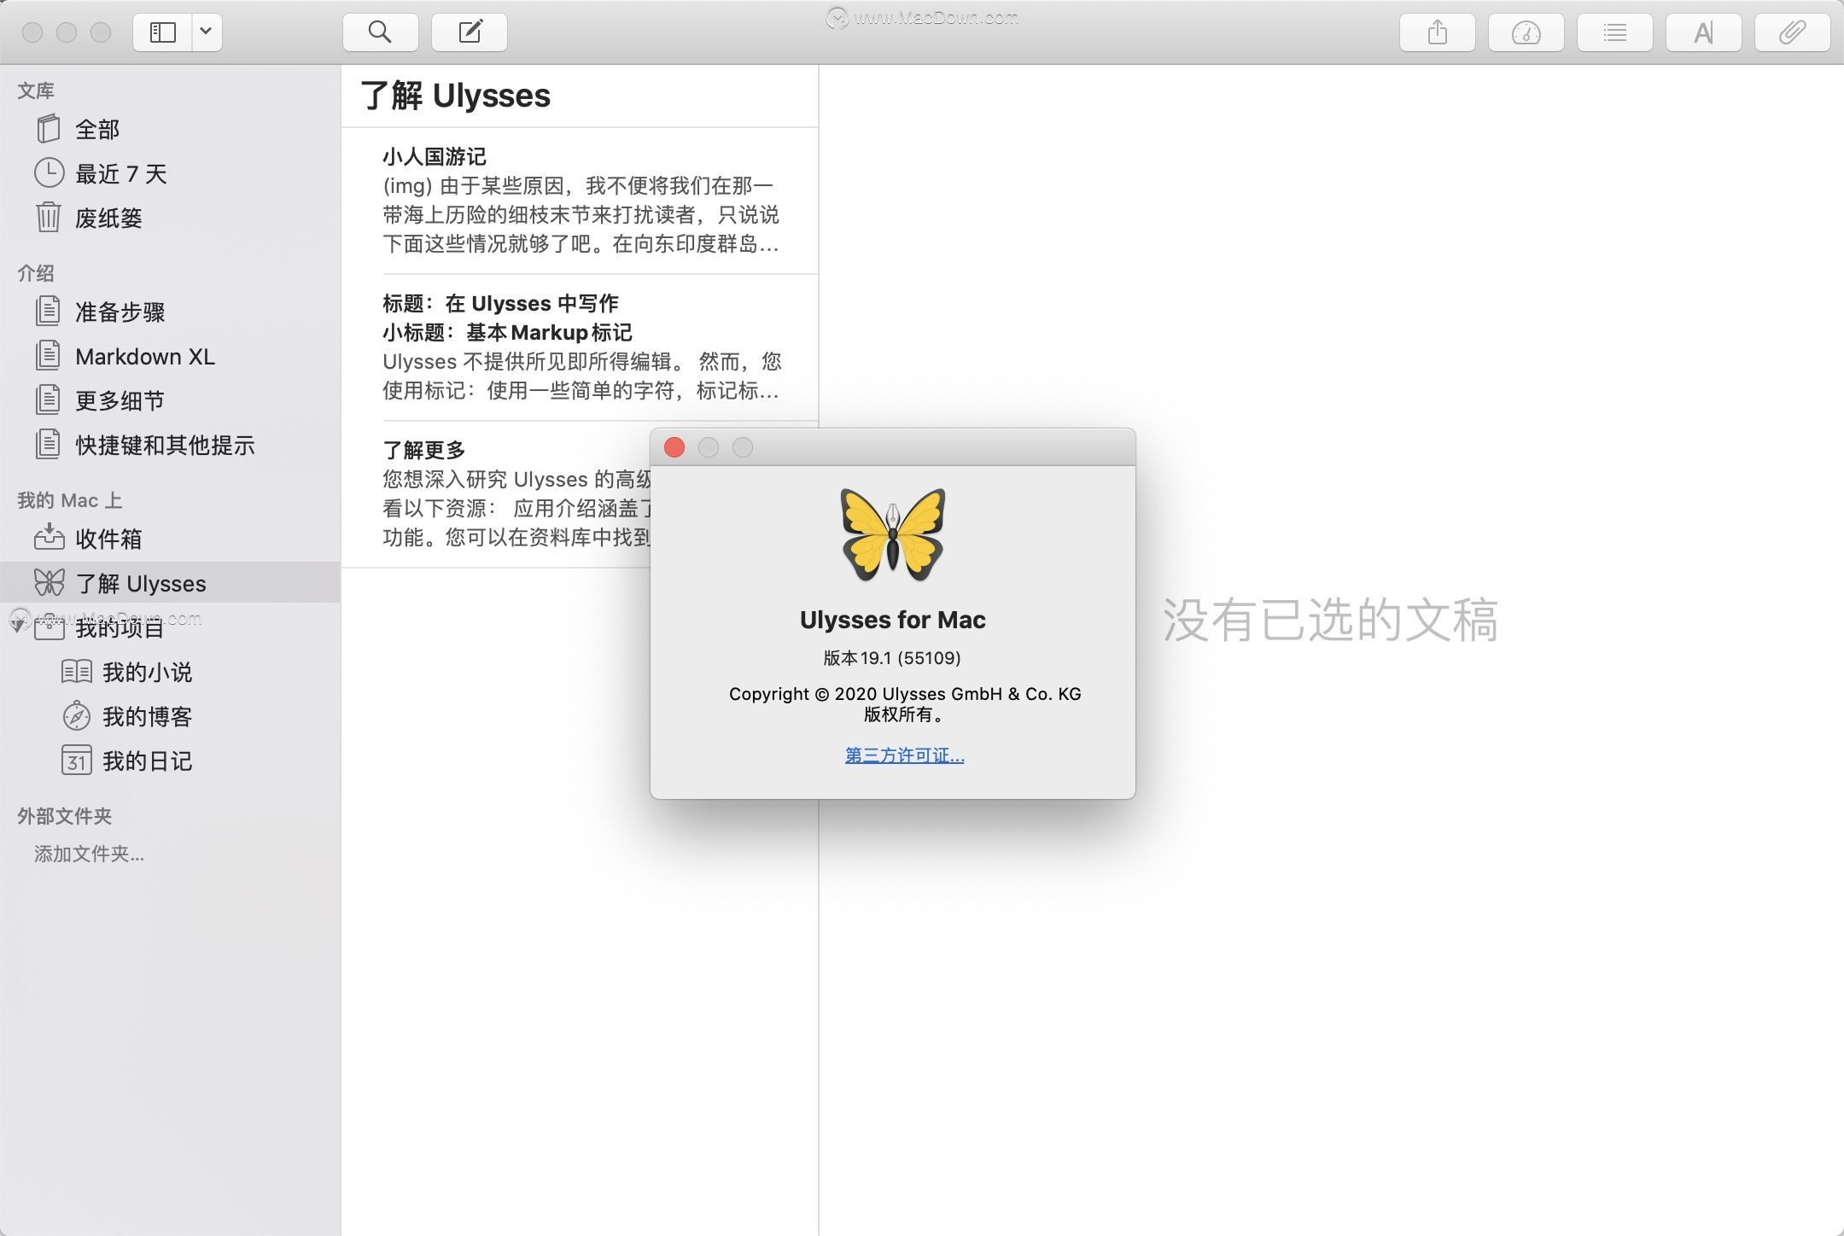1844x1236 pixels.
Task: Open the 了解更多 sheet in list
Action: point(496,494)
